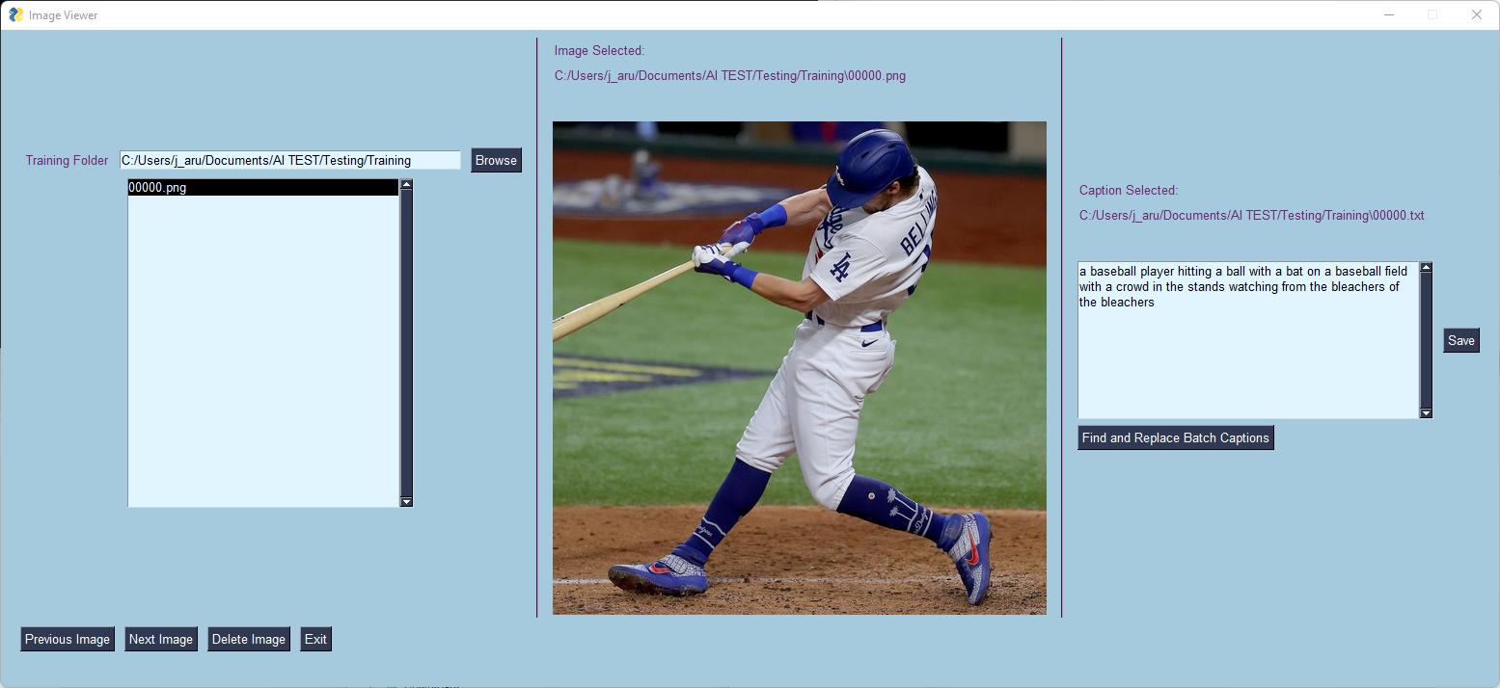Click the up arrow of file list scrollbar
1500x688 pixels.
(406, 185)
